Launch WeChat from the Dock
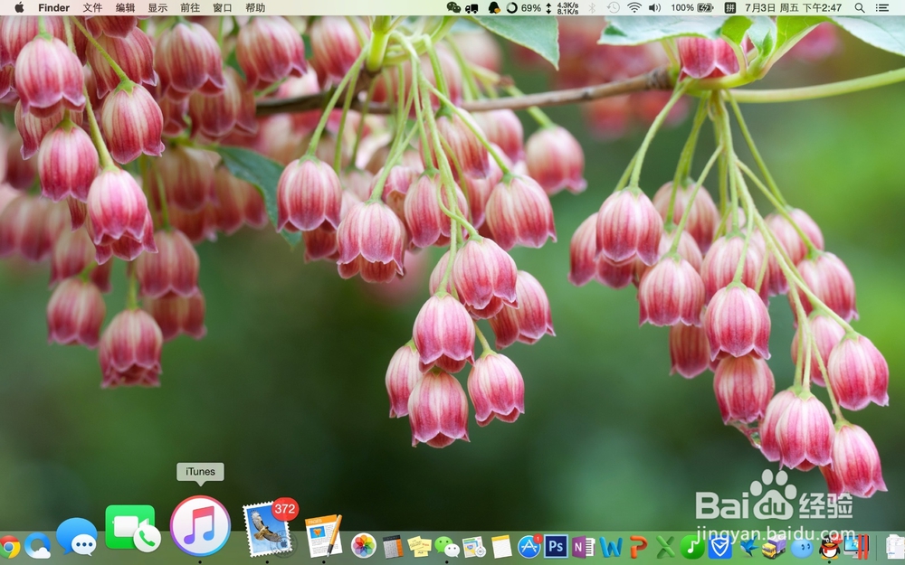Screen dimensions: 905x565 click(446, 547)
